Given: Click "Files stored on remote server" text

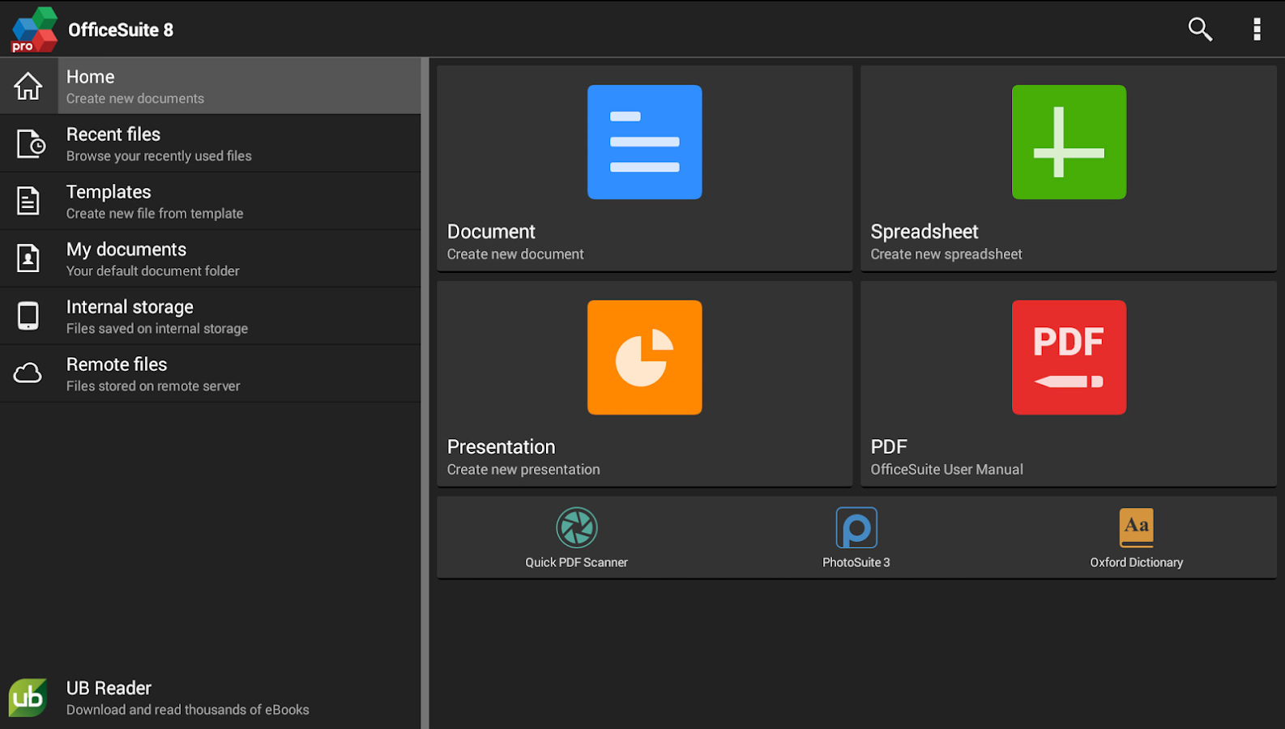Looking at the screenshot, I should coord(153,386).
